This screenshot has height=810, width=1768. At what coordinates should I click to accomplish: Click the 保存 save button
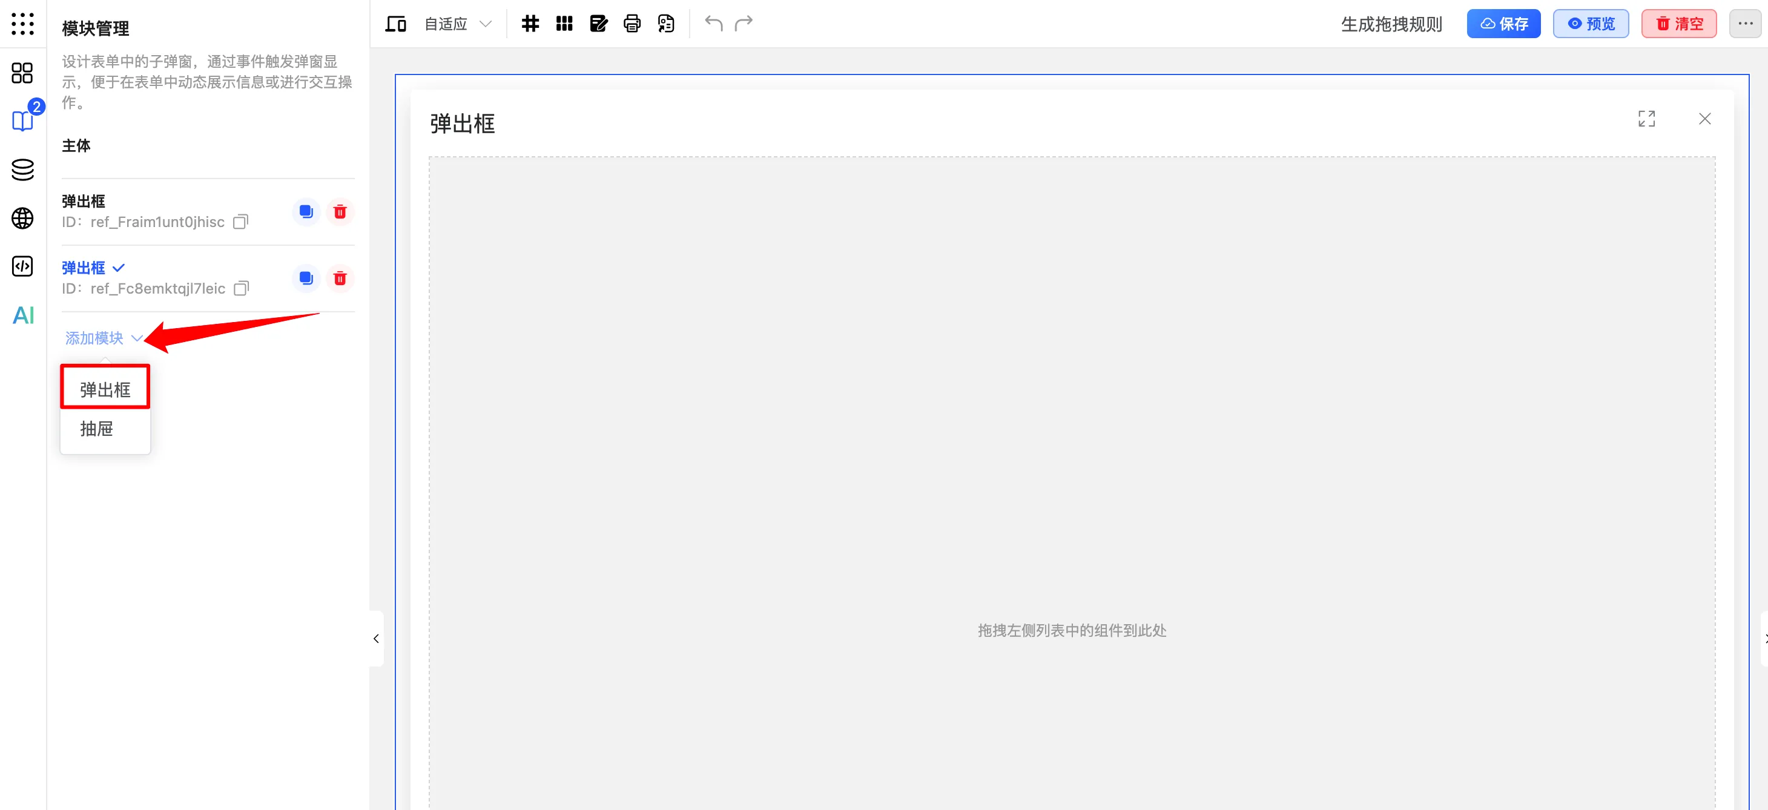[1503, 24]
